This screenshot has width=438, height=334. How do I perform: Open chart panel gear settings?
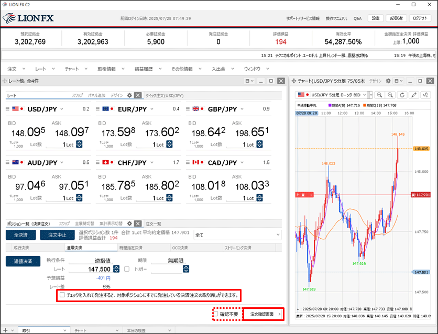pyautogui.click(x=388, y=81)
